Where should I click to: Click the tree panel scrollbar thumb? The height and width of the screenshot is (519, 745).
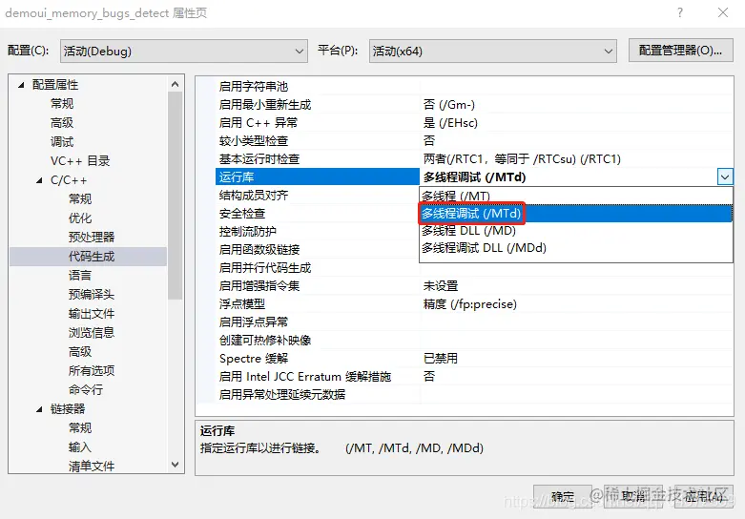tap(175, 196)
